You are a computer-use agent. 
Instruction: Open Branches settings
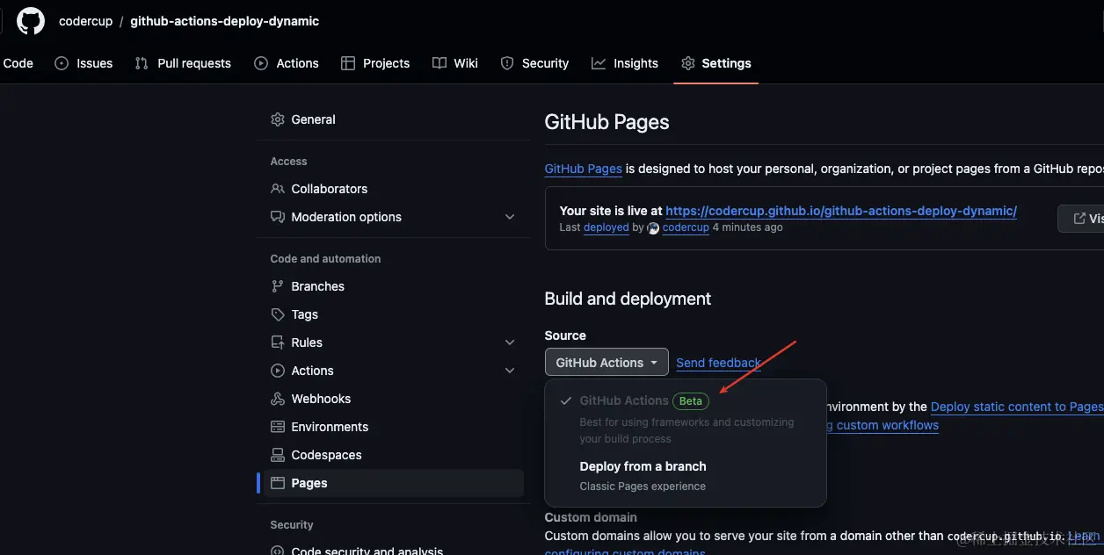click(394, 286)
